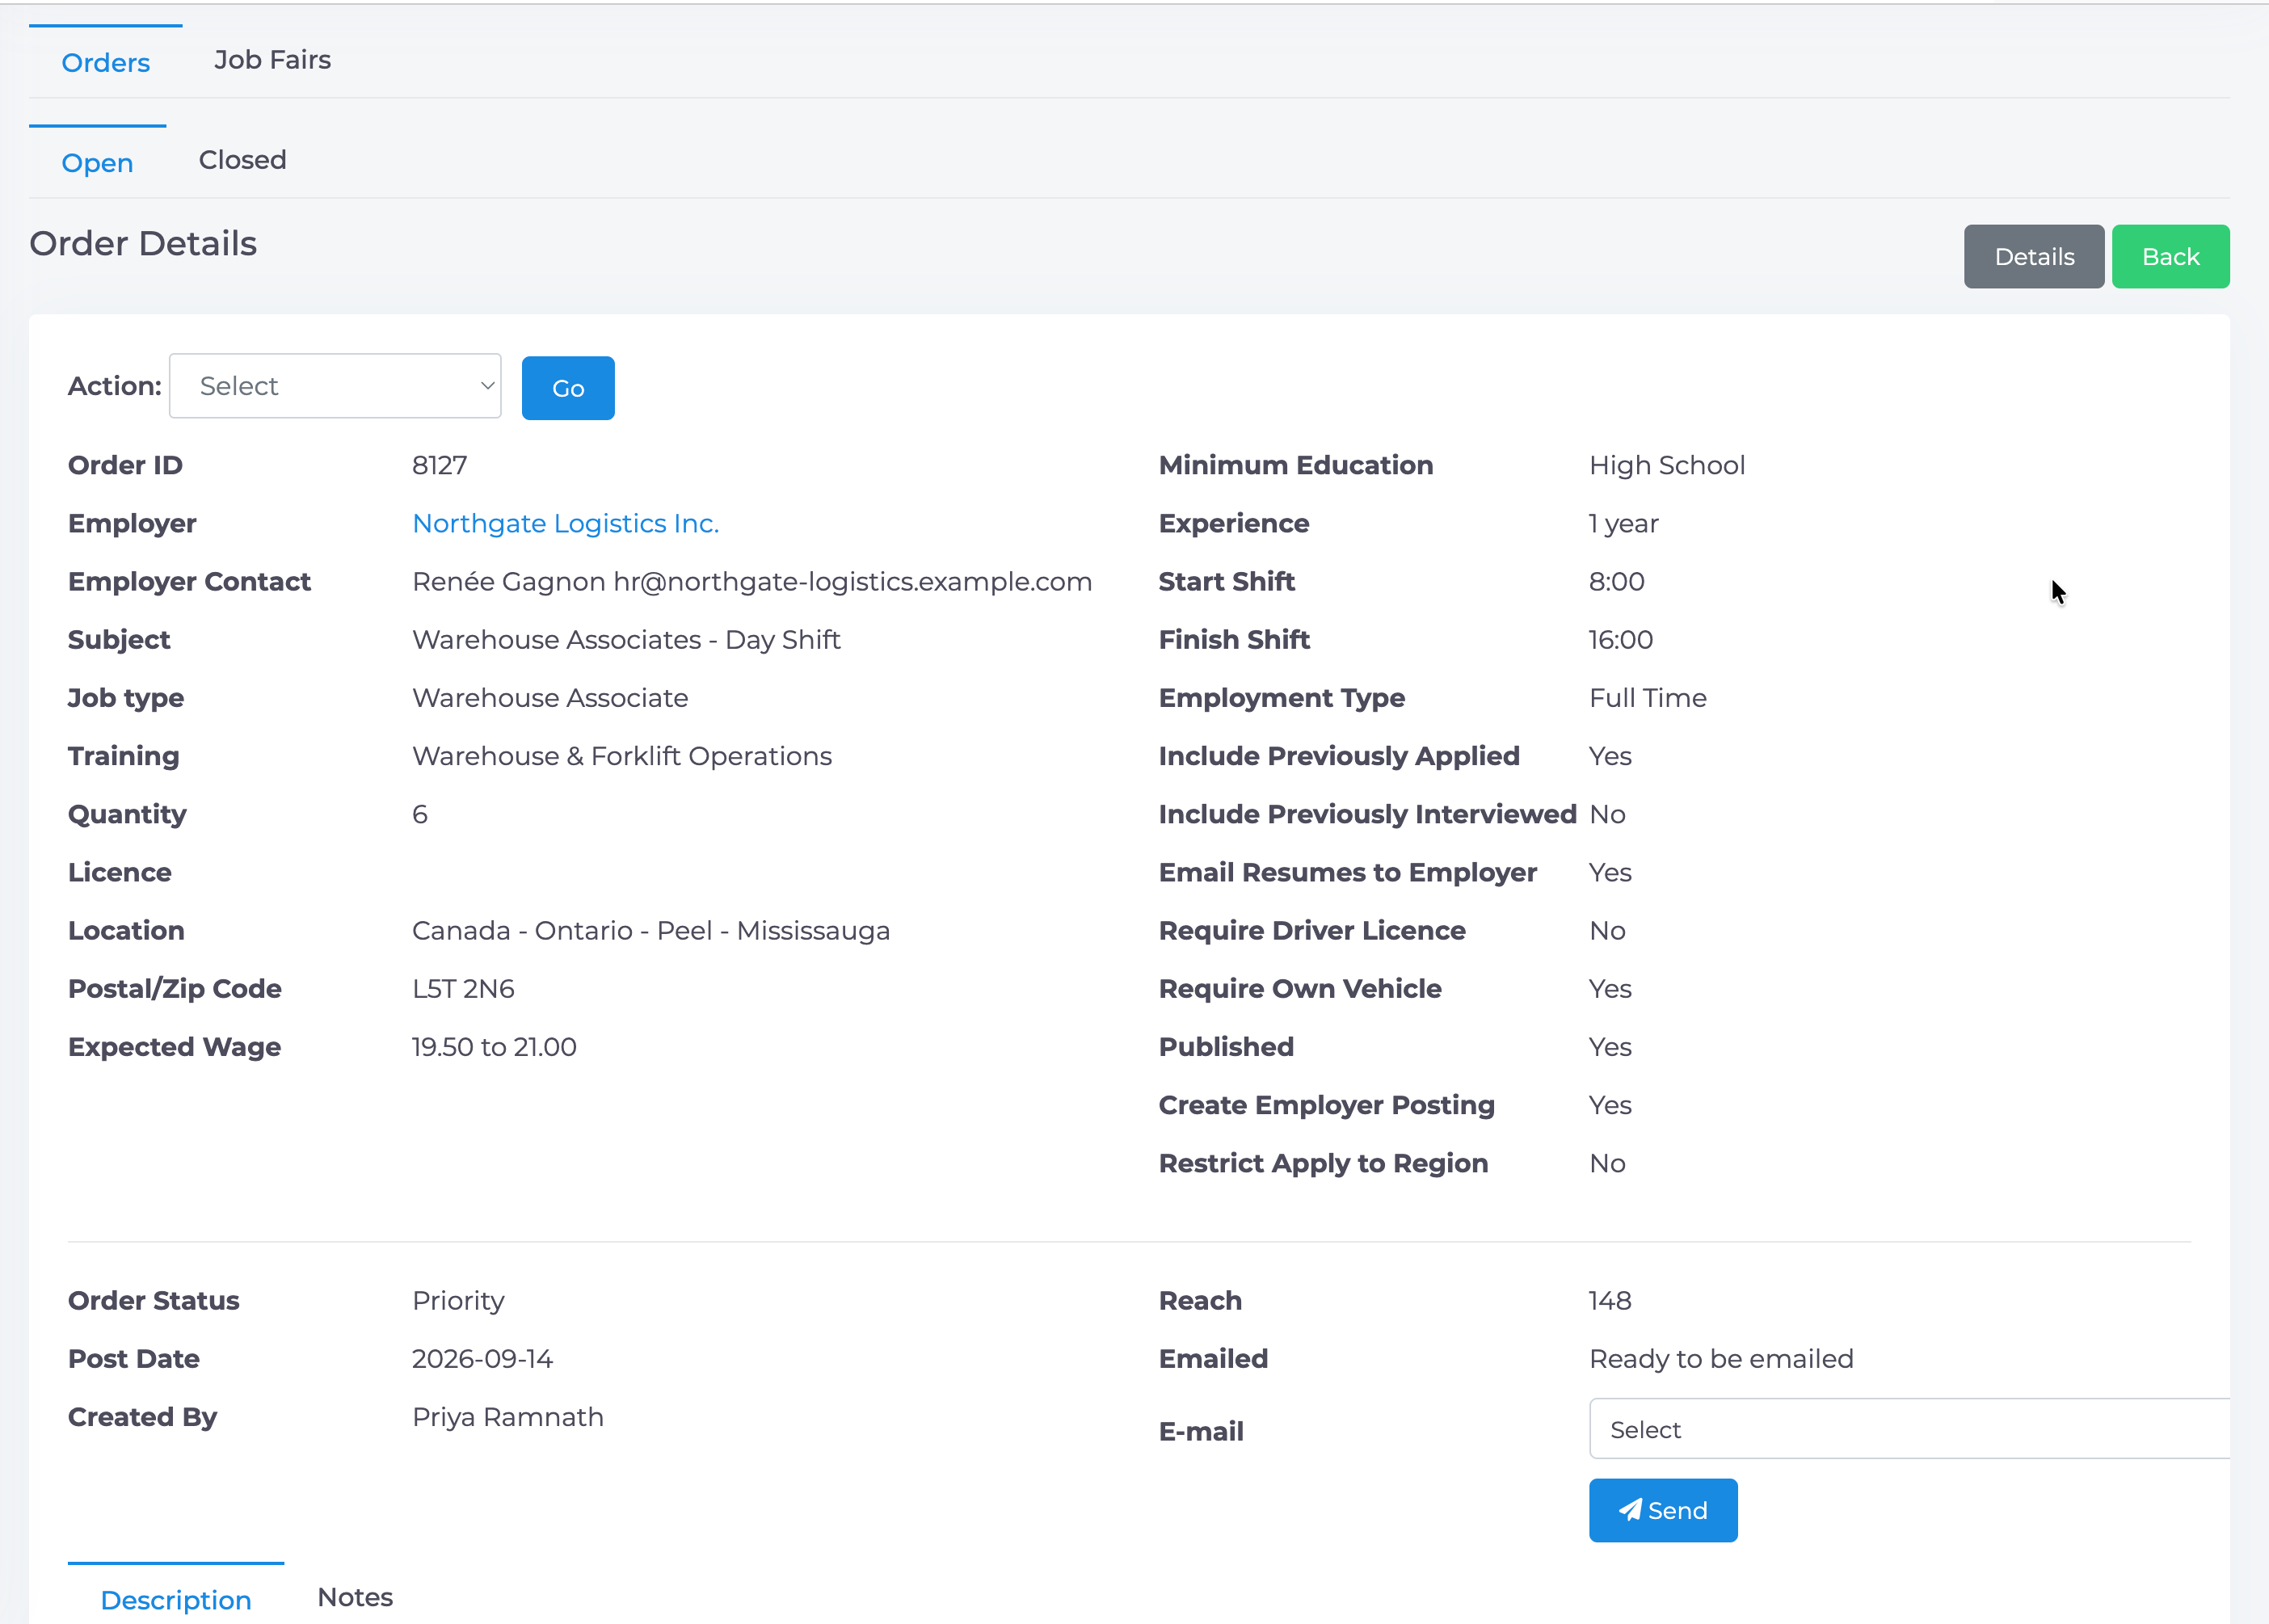Click the green Back button

(2170, 257)
